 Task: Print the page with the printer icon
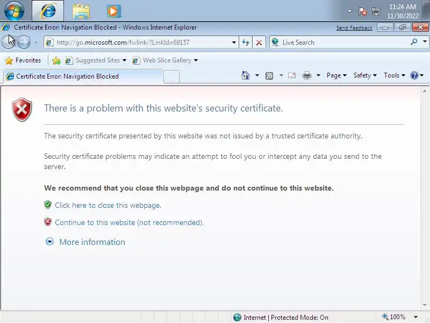tap(306, 75)
